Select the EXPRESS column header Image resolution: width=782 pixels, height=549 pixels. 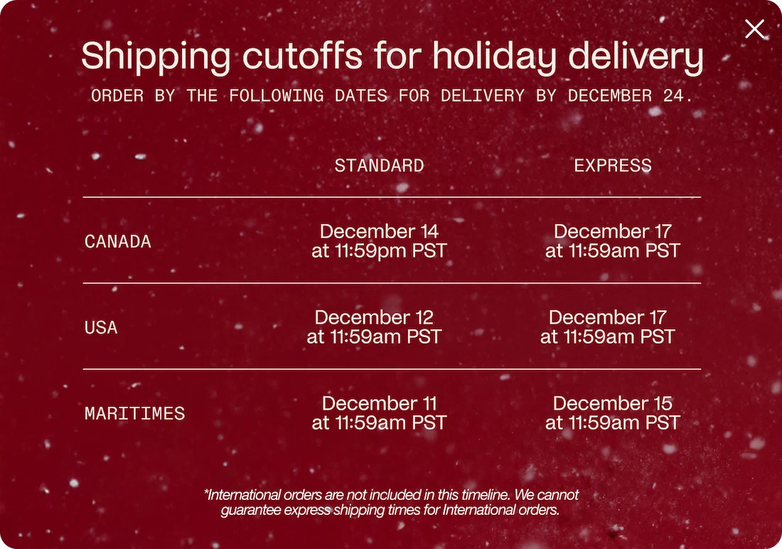[x=613, y=166]
